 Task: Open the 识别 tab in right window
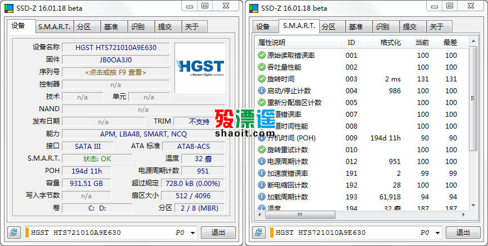click(386, 27)
